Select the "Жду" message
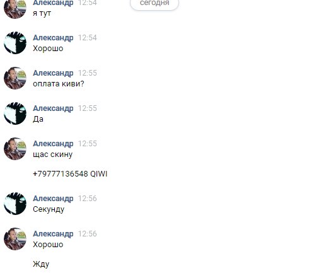The height and width of the screenshot is (273, 314). 41,264
